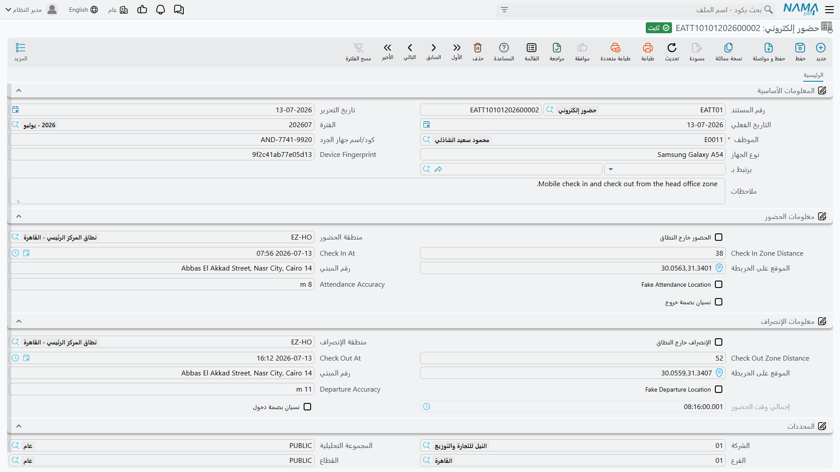This screenshot has height=472, width=840.
Task: Click the New (جديد) document icon
Action: click(821, 48)
